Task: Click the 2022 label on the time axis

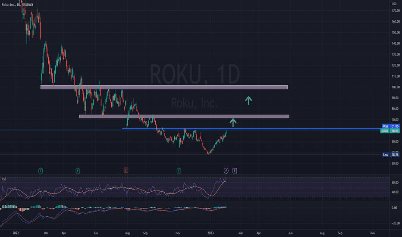Action: pos(16,233)
